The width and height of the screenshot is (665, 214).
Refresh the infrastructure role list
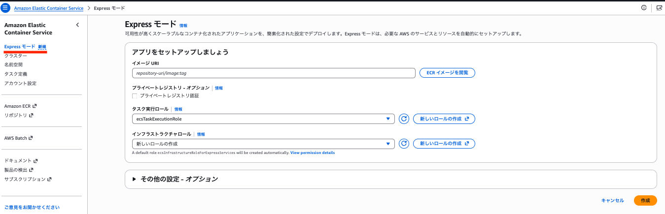click(404, 144)
